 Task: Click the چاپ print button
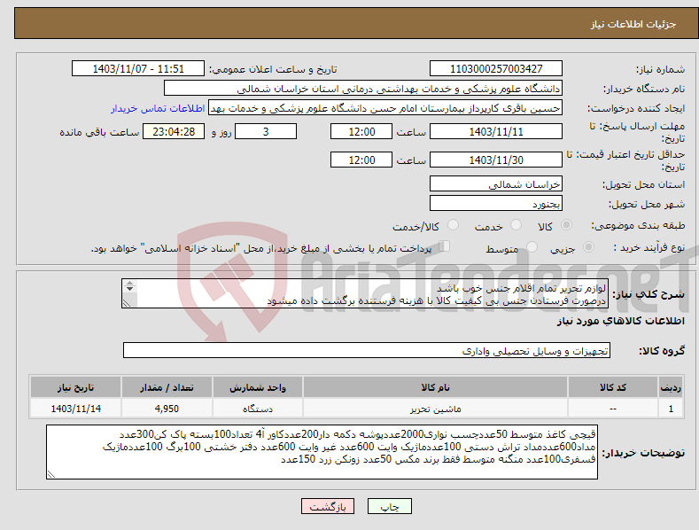pos(390,506)
